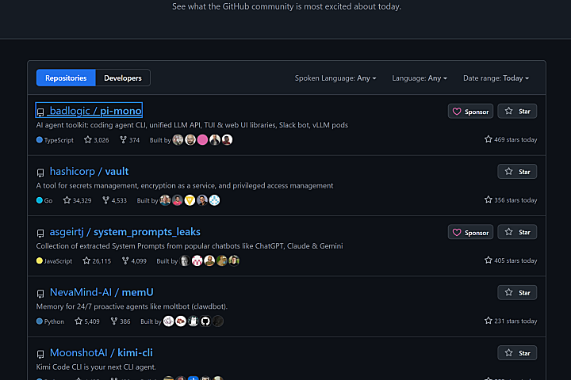This screenshot has width=571, height=380.
Task: View pi-mono stargazers count 3,026
Action: click(x=97, y=140)
